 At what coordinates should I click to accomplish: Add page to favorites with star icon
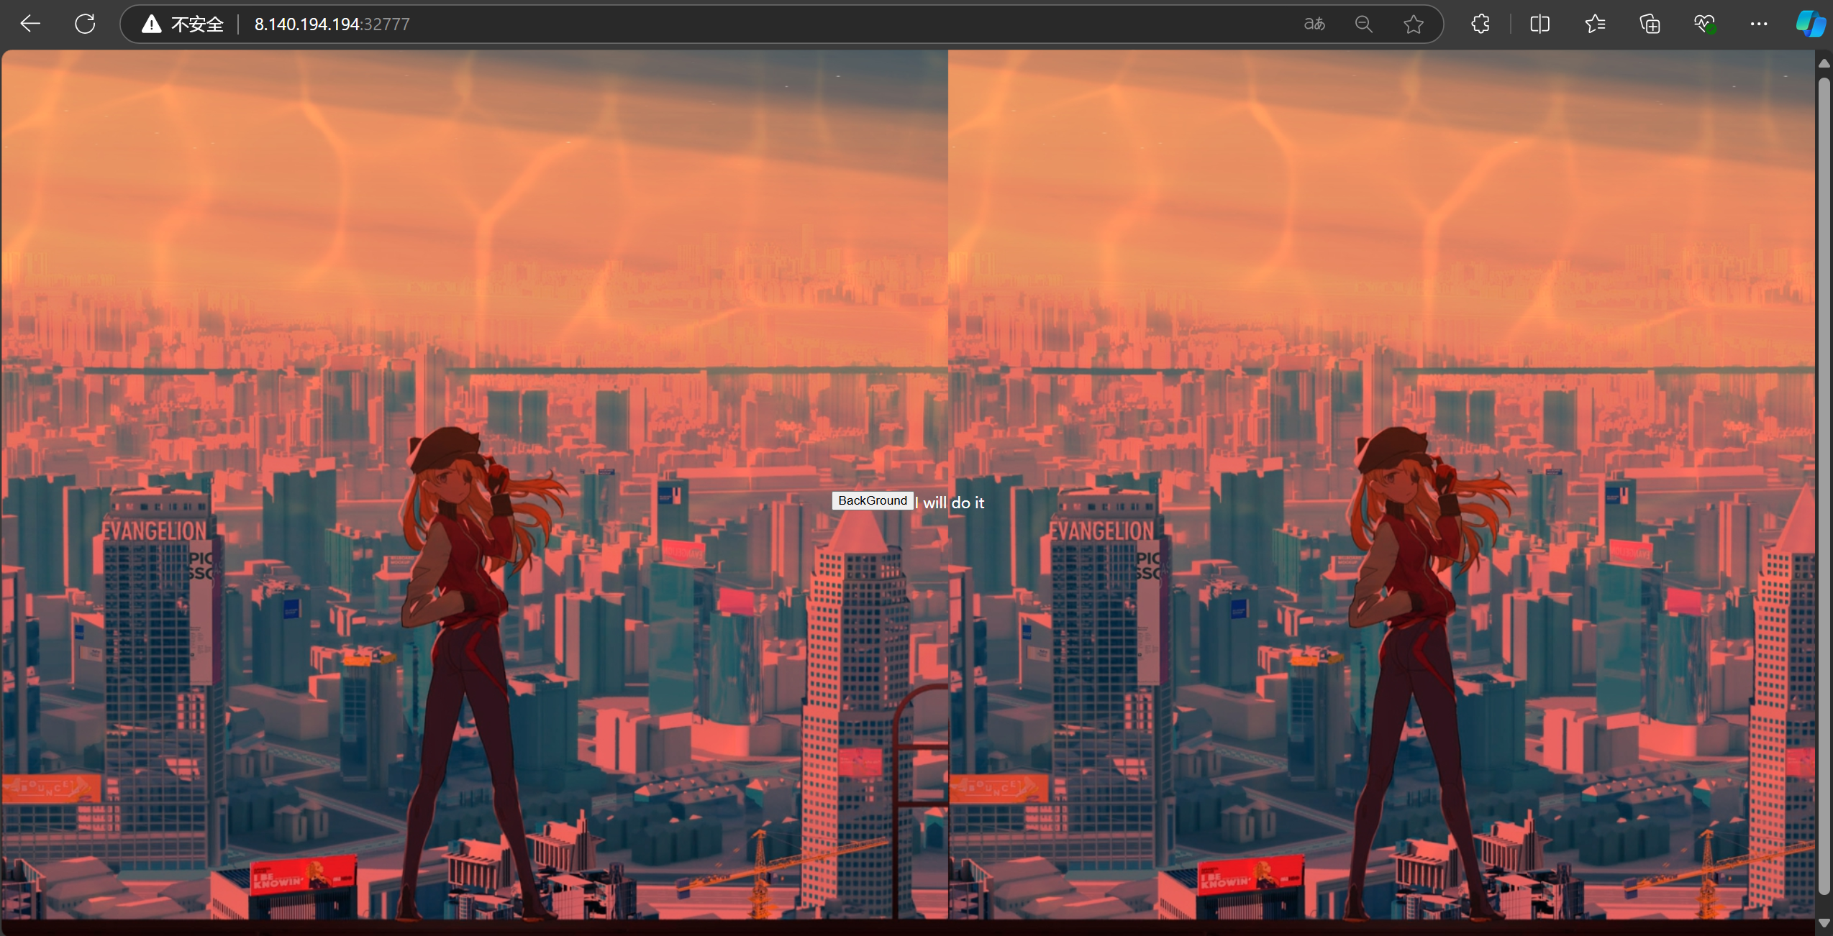[1413, 24]
